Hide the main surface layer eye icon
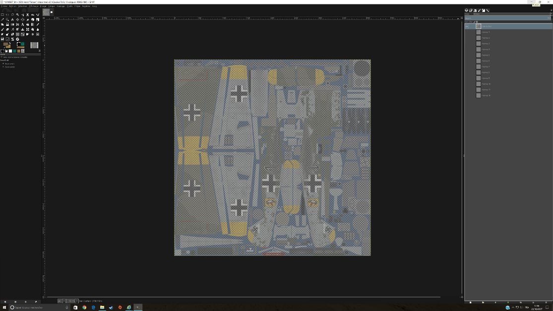 coord(467,26)
